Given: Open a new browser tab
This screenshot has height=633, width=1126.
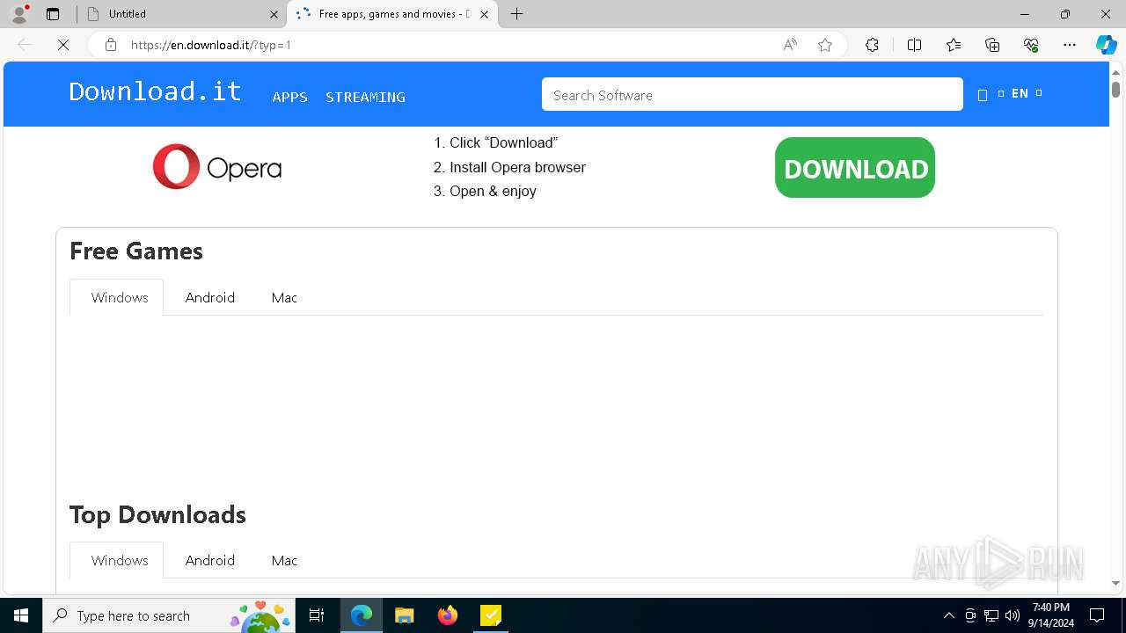Looking at the screenshot, I should coord(517,14).
